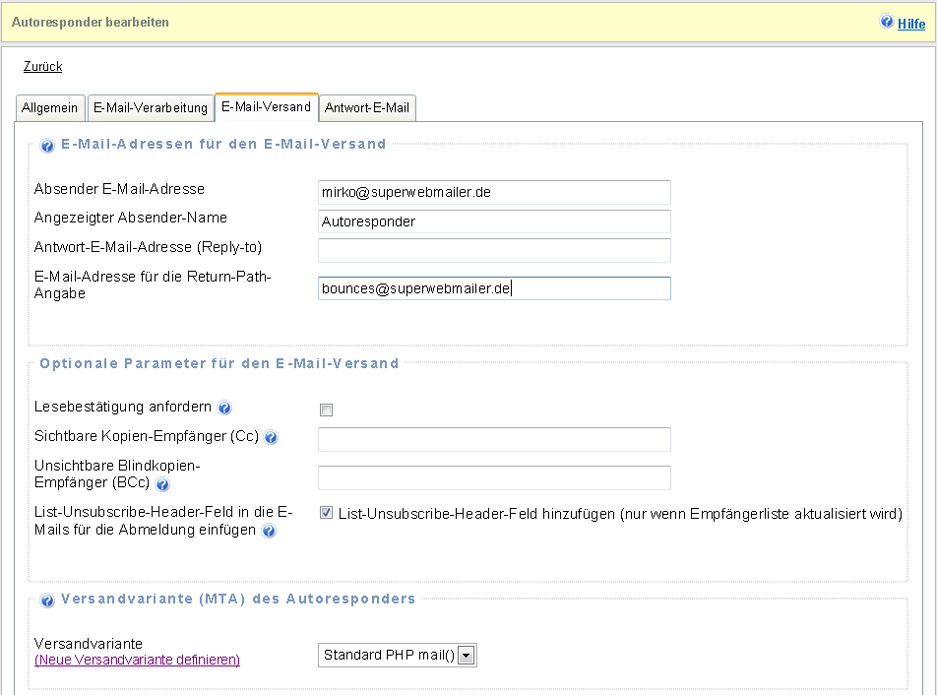
Task: Click the help icon beside Hilfe link
Action: (887, 22)
